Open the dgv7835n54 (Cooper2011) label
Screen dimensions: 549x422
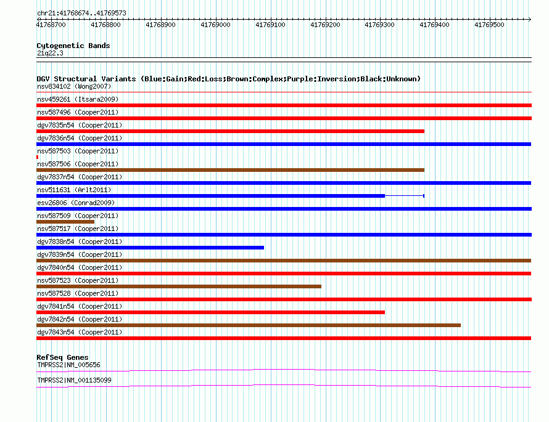[x=80, y=125]
